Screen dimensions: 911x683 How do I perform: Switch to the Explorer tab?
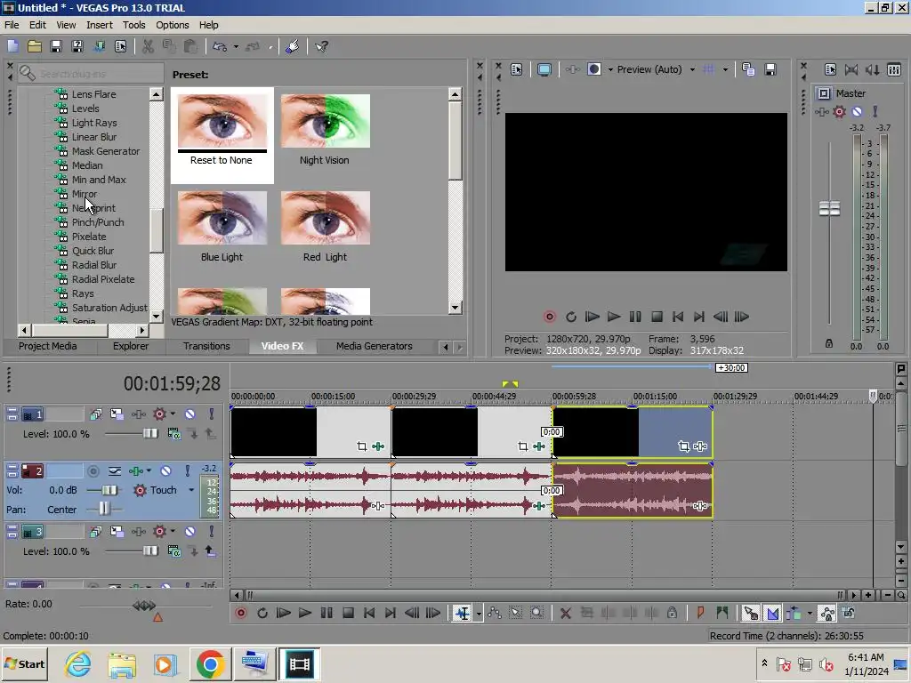131,346
